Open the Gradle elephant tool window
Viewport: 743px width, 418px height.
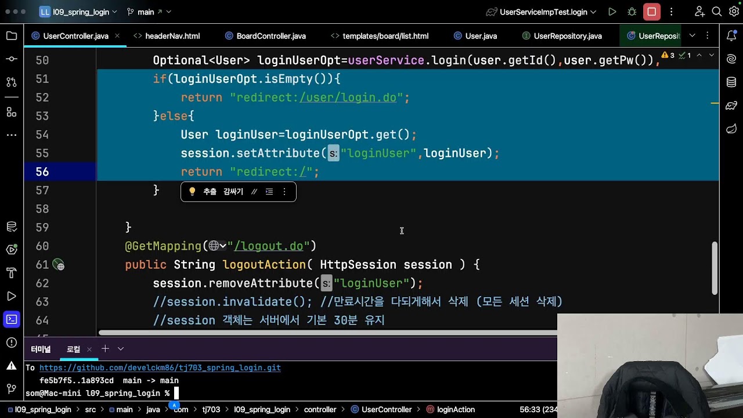[x=731, y=106]
